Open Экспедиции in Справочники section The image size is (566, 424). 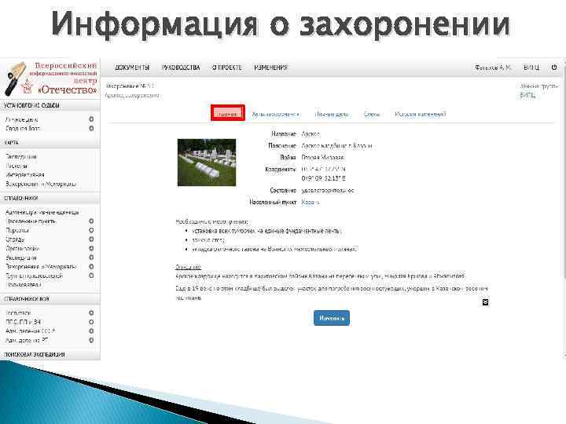[x=21, y=258]
